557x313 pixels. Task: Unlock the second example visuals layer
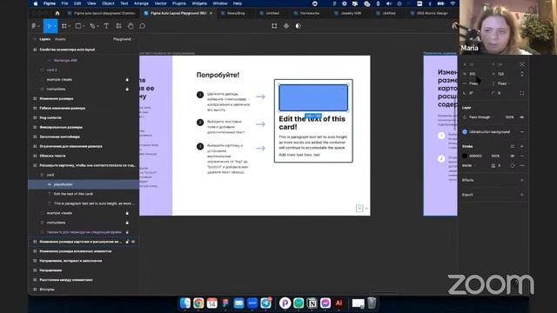pyautogui.click(x=127, y=213)
